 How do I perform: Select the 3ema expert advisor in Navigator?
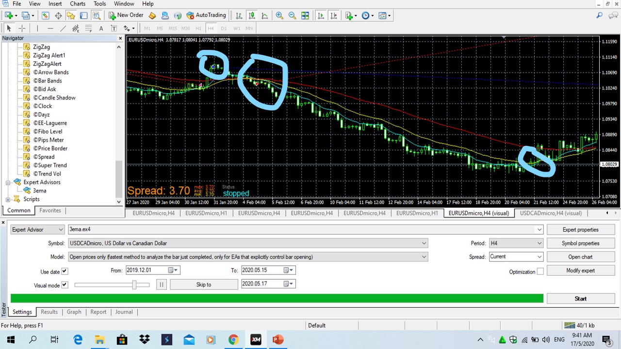pos(39,191)
